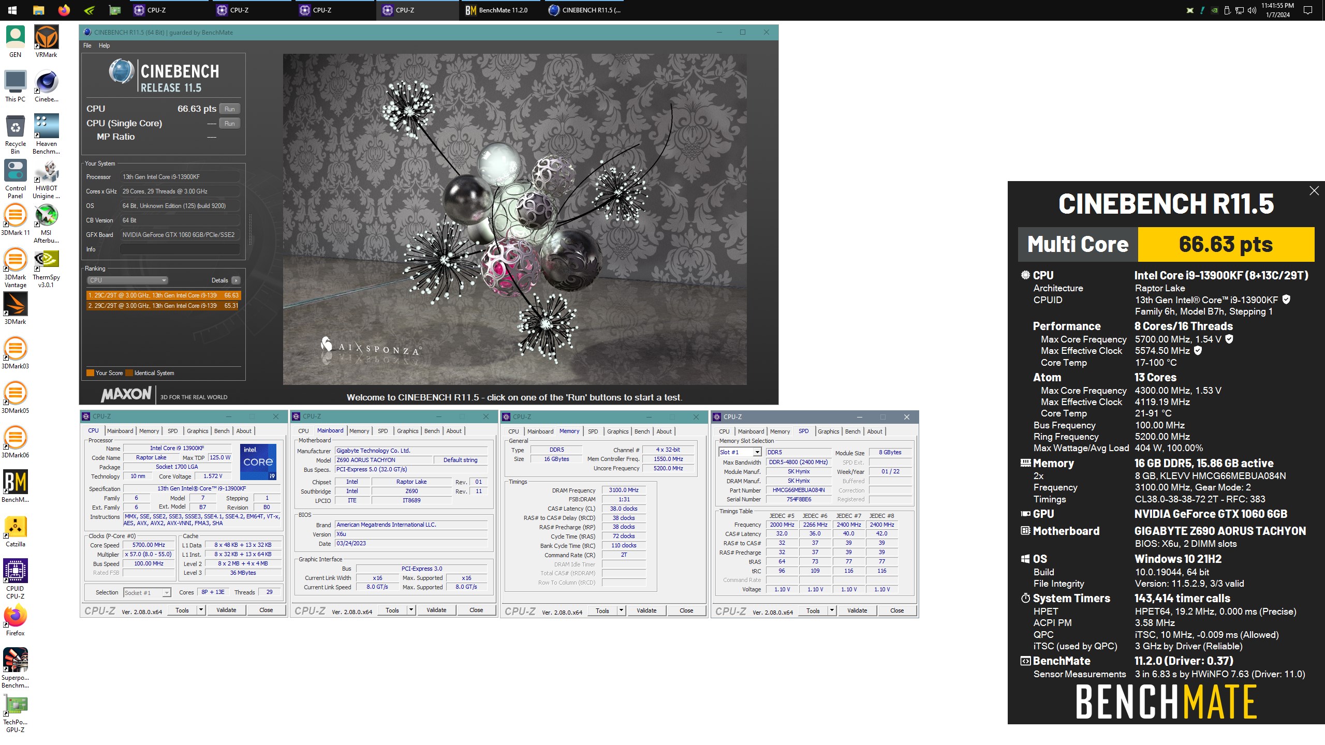
Task: Open MSI Afterburner desktop shortcut
Action: point(46,224)
